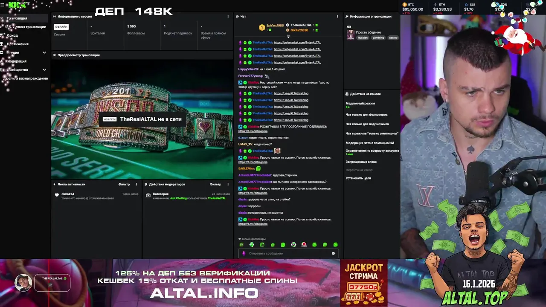The height and width of the screenshot is (307, 546).
Task: Expand the Сообщество sidebar section
Action: 44,70
